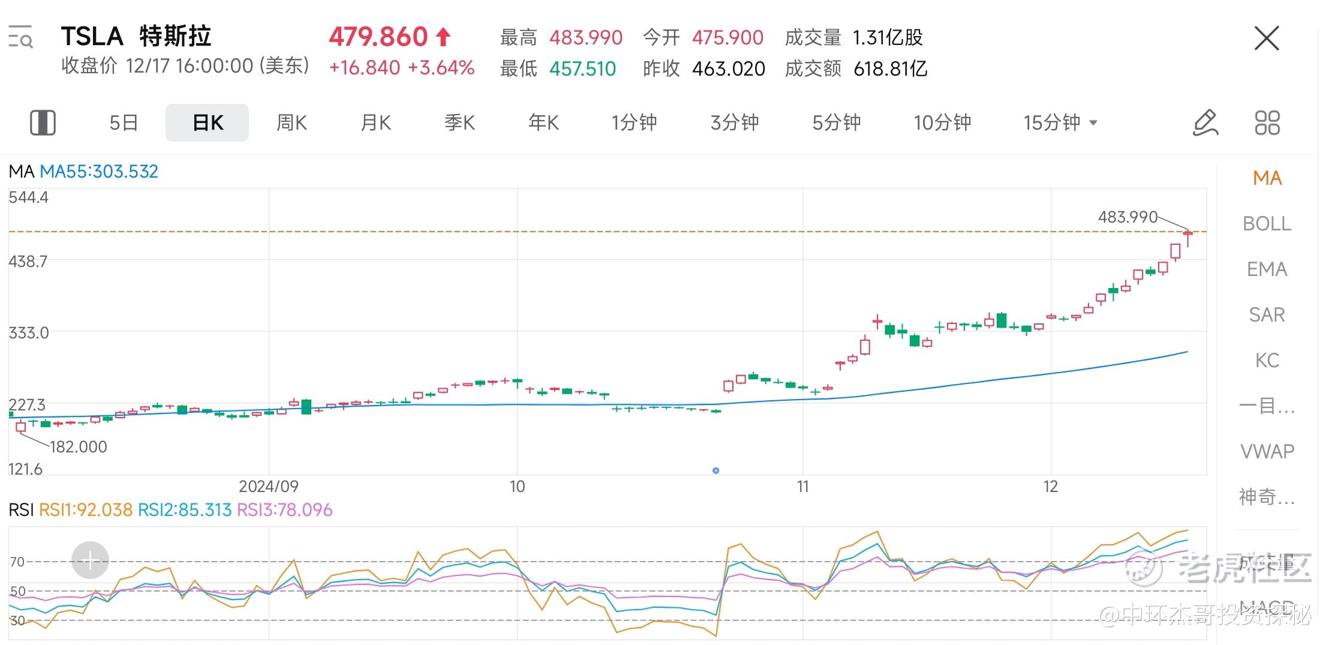Click the 2024/09 date axis label
This screenshot has width=1338, height=645.
pos(269,487)
